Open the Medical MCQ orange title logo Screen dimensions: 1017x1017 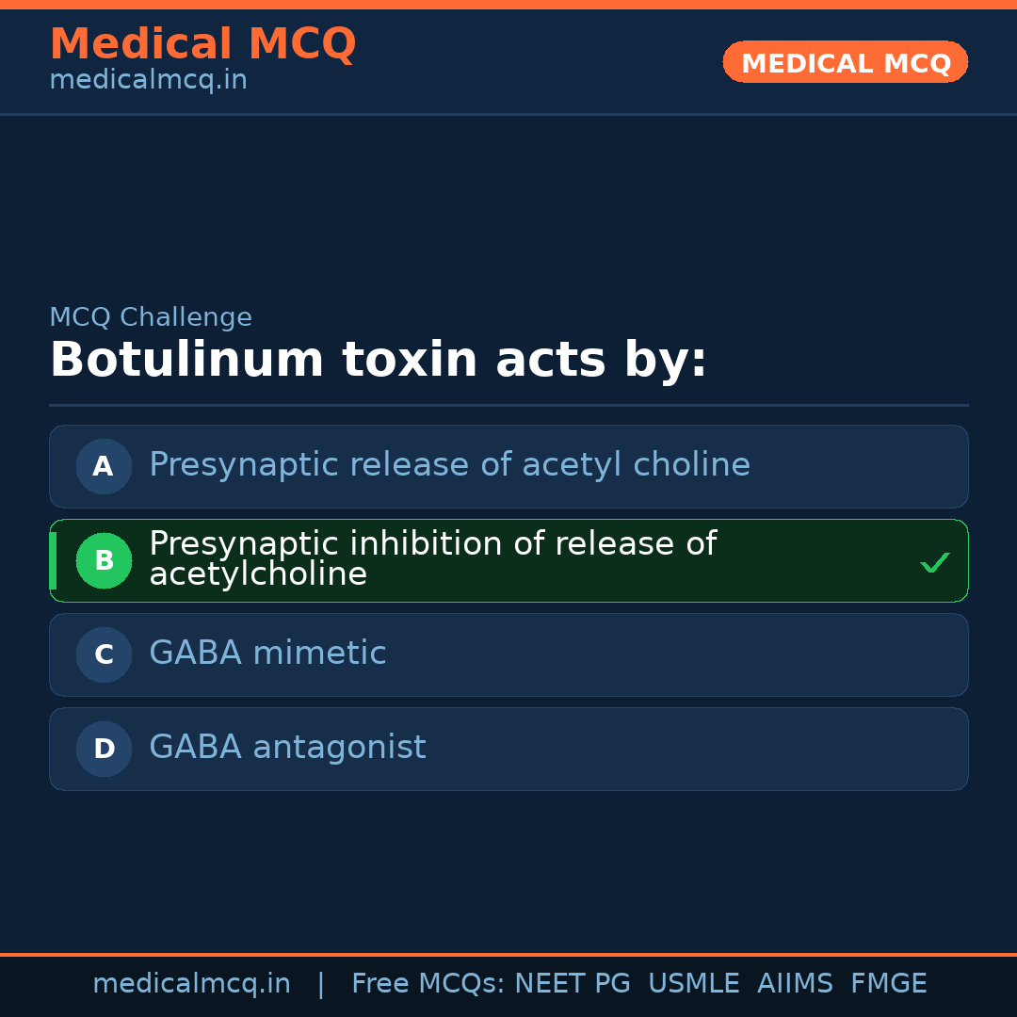click(202, 44)
